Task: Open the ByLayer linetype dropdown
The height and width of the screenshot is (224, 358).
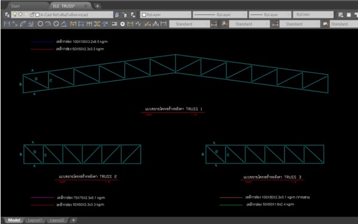Action: (x=244, y=15)
